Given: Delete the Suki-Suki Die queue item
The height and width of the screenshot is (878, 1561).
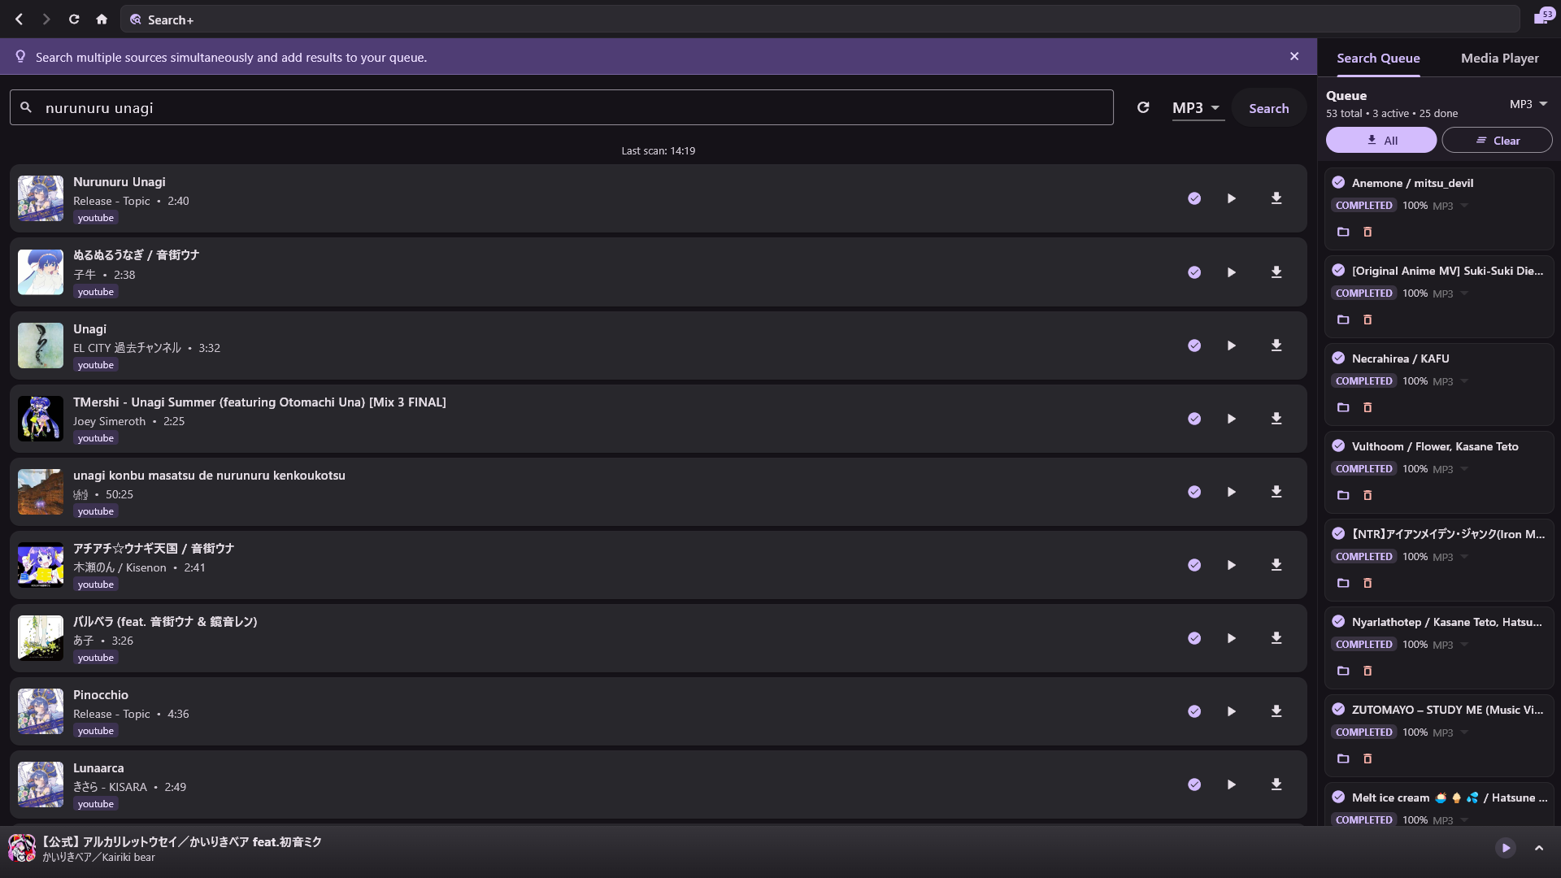Looking at the screenshot, I should pos(1368,319).
